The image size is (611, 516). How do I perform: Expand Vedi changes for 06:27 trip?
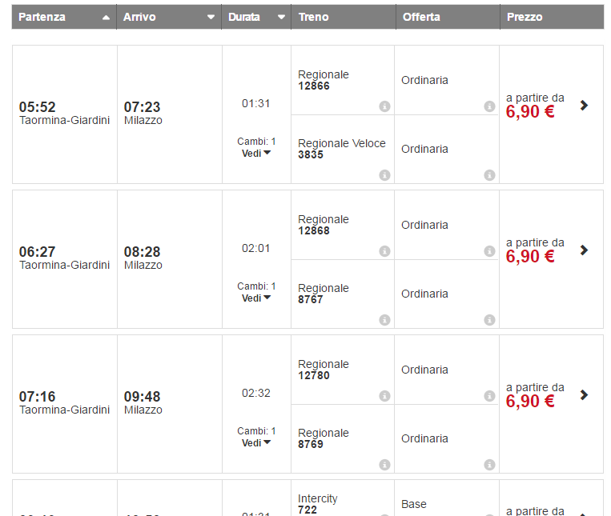click(256, 298)
